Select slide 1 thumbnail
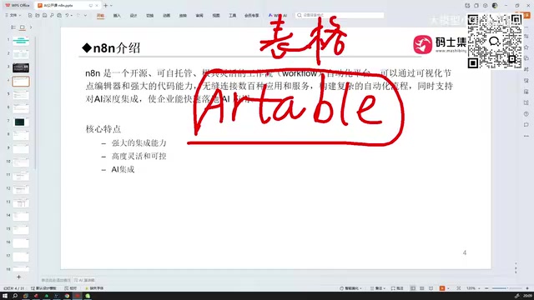Viewport: 534px width, 300px height. pyautogui.click(x=21, y=41)
